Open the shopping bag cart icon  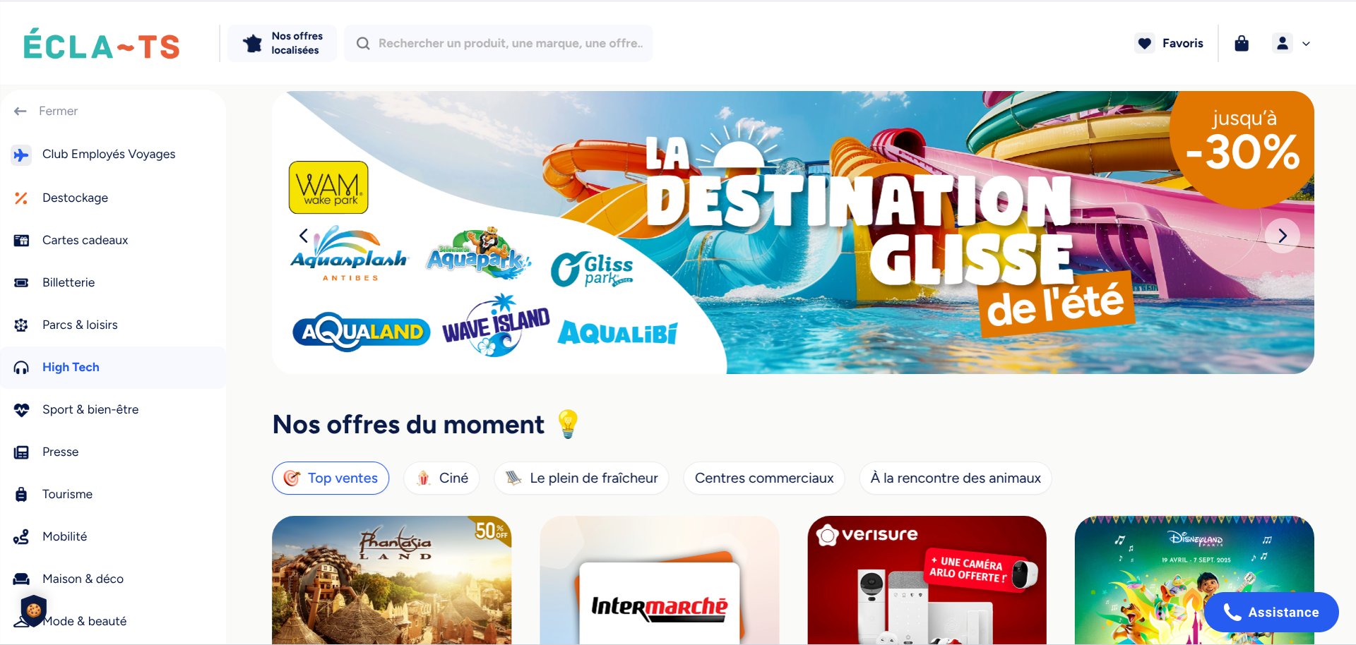tap(1241, 44)
